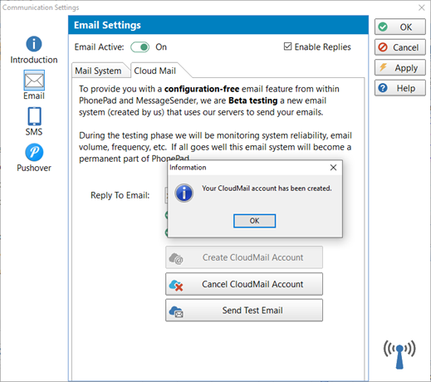The height and width of the screenshot is (382, 431).
Task: Click the 'Reply To Email:' label
Action: tap(120, 195)
